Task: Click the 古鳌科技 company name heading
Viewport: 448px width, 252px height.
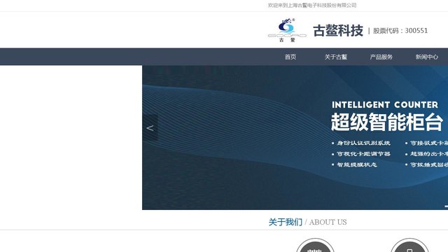Action: [x=338, y=31]
